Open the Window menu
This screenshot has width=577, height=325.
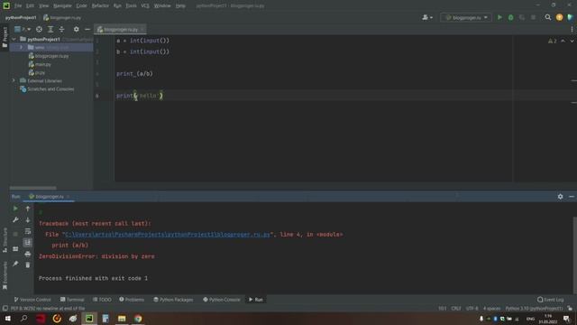162,5
